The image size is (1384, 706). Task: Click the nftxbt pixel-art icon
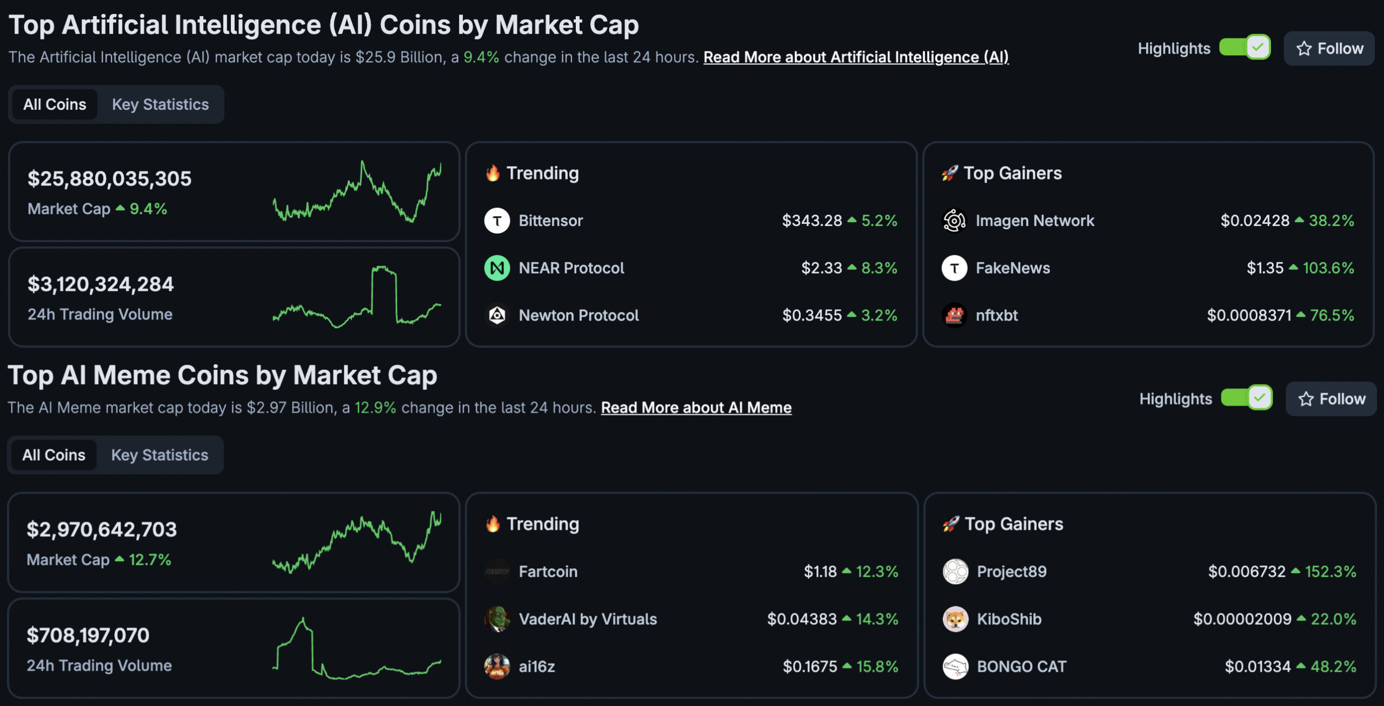click(x=955, y=315)
